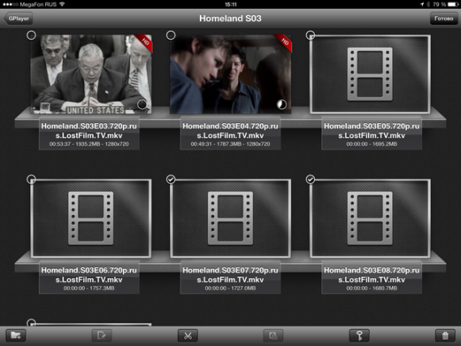The height and width of the screenshot is (346, 461).
Task: Tap the 00:49:31 - 1787.3MB details line
Action: point(230,144)
